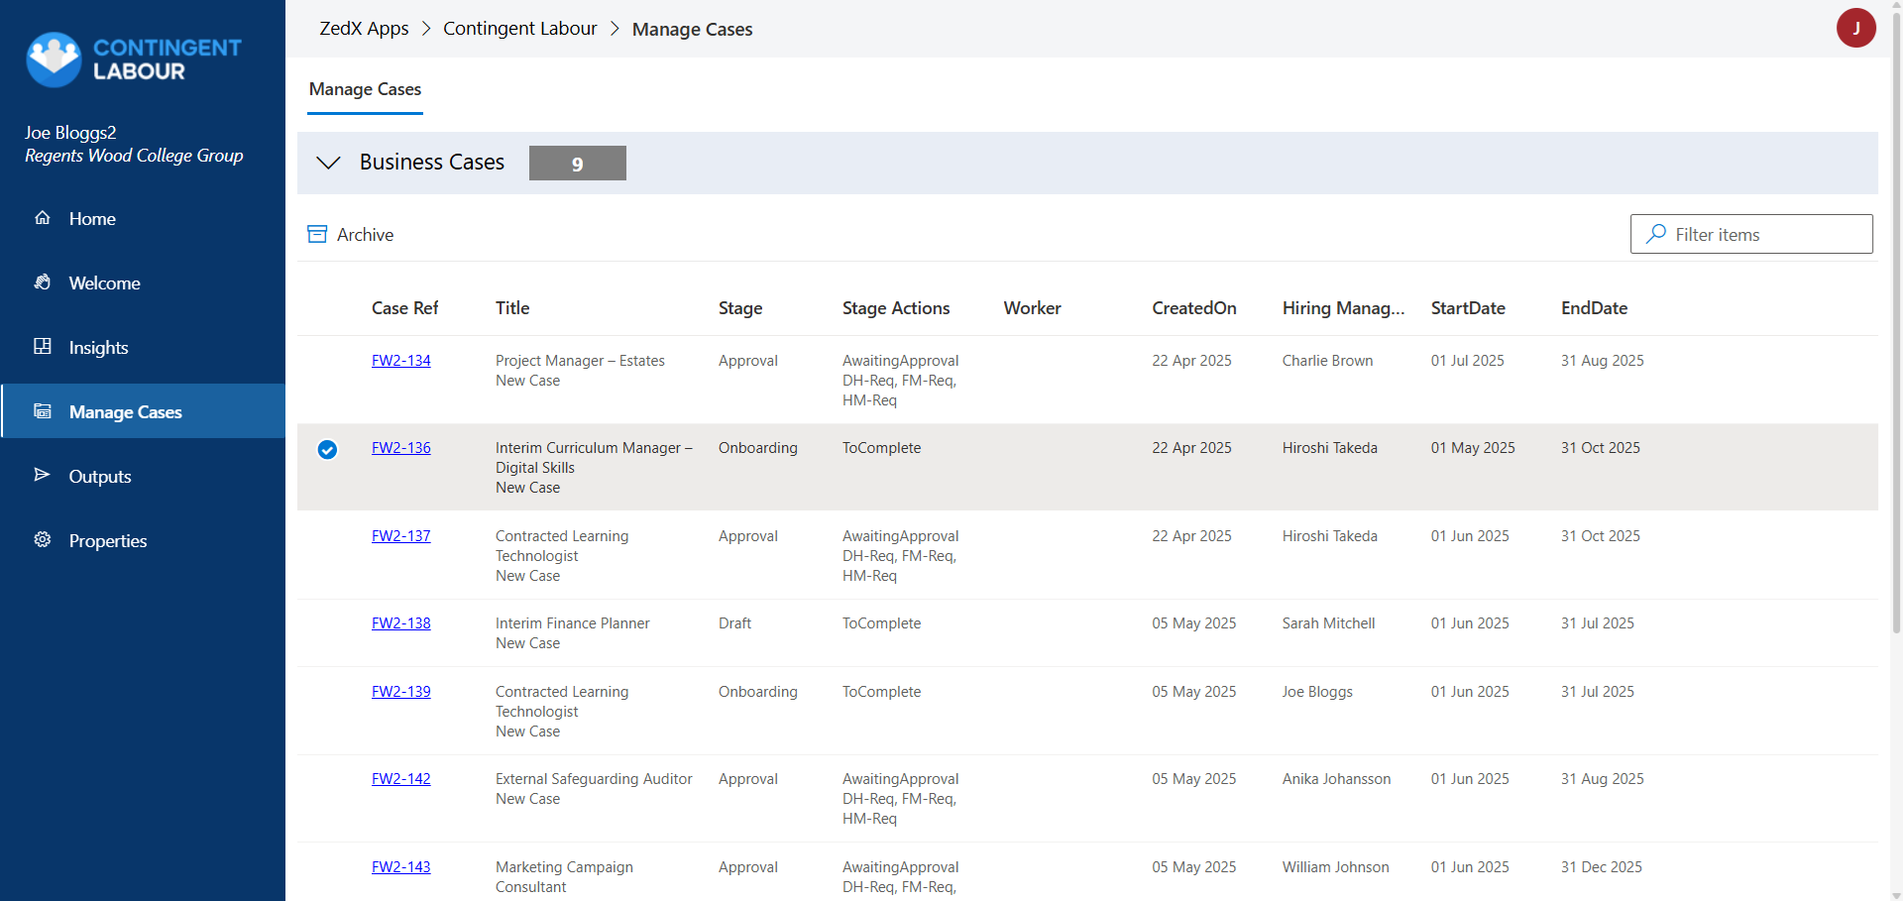Viewport: 1903px width, 901px height.
Task: Open case link FW2-138
Action: tap(401, 623)
